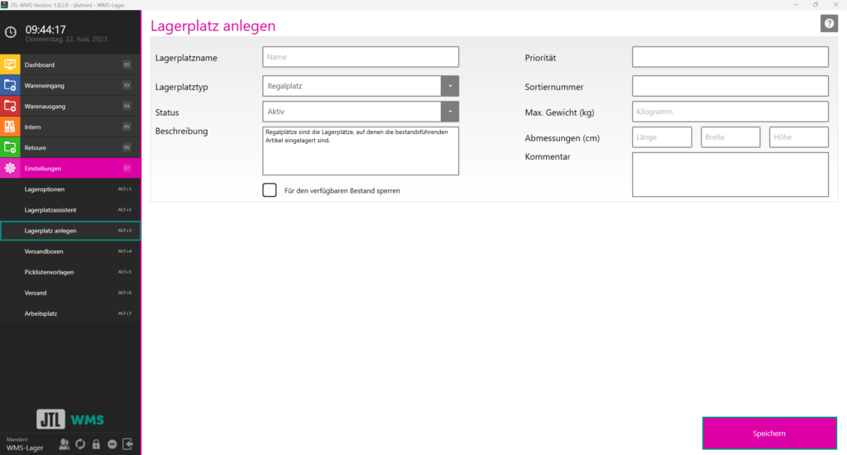Click the logout door icon in the bottom bar
847x455 pixels.
coord(128,444)
